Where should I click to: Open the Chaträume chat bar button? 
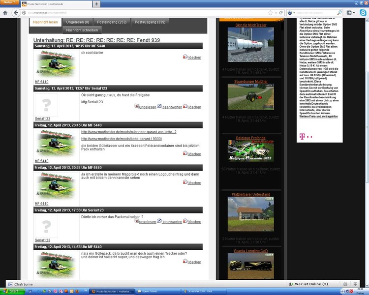click(21, 284)
